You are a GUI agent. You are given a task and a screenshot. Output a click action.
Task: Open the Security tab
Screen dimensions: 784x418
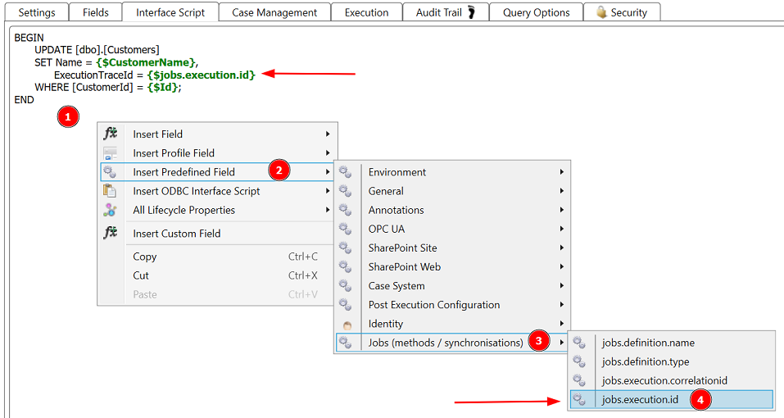pyautogui.click(x=622, y=12)
